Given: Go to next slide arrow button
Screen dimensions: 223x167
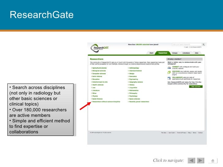Looking at the screenshot, I should (200, 161).
